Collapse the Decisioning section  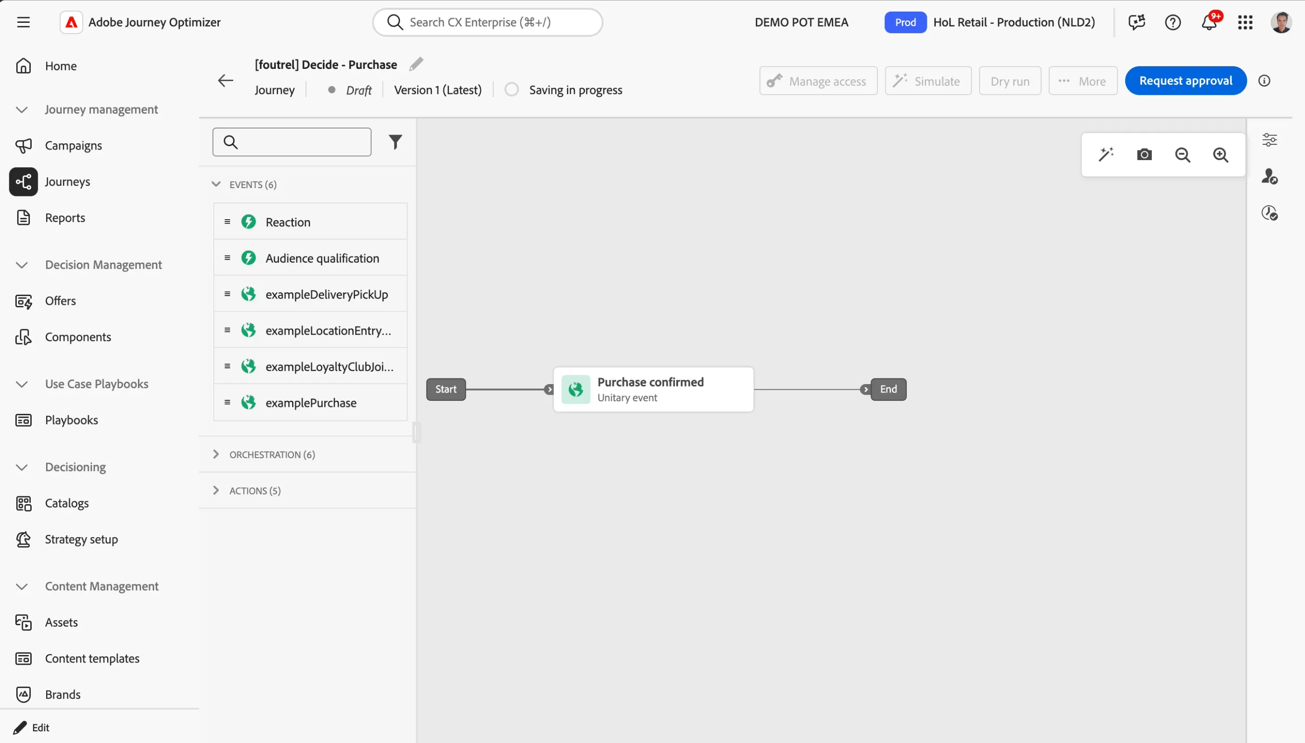pos(21,467)
